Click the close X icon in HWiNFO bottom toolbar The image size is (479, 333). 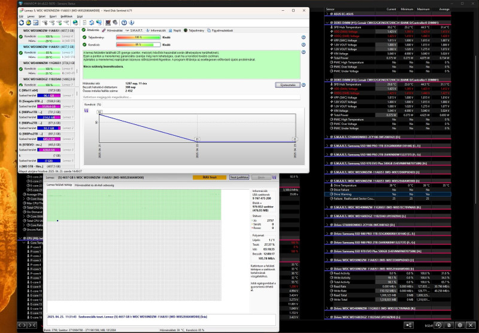point(471,325)
